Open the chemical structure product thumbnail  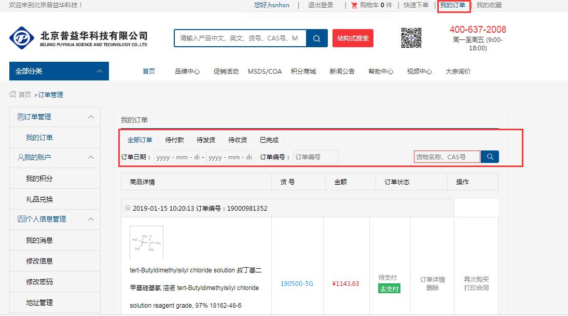[146, 242]
